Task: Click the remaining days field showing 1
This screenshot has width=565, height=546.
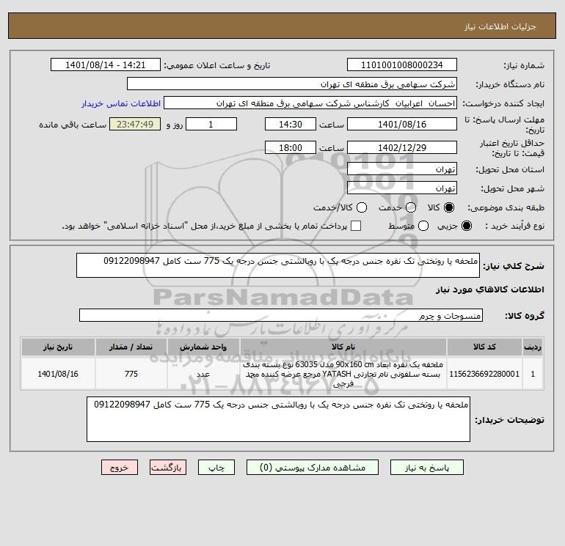Action: pyautogui.click(x=211, y=124)
